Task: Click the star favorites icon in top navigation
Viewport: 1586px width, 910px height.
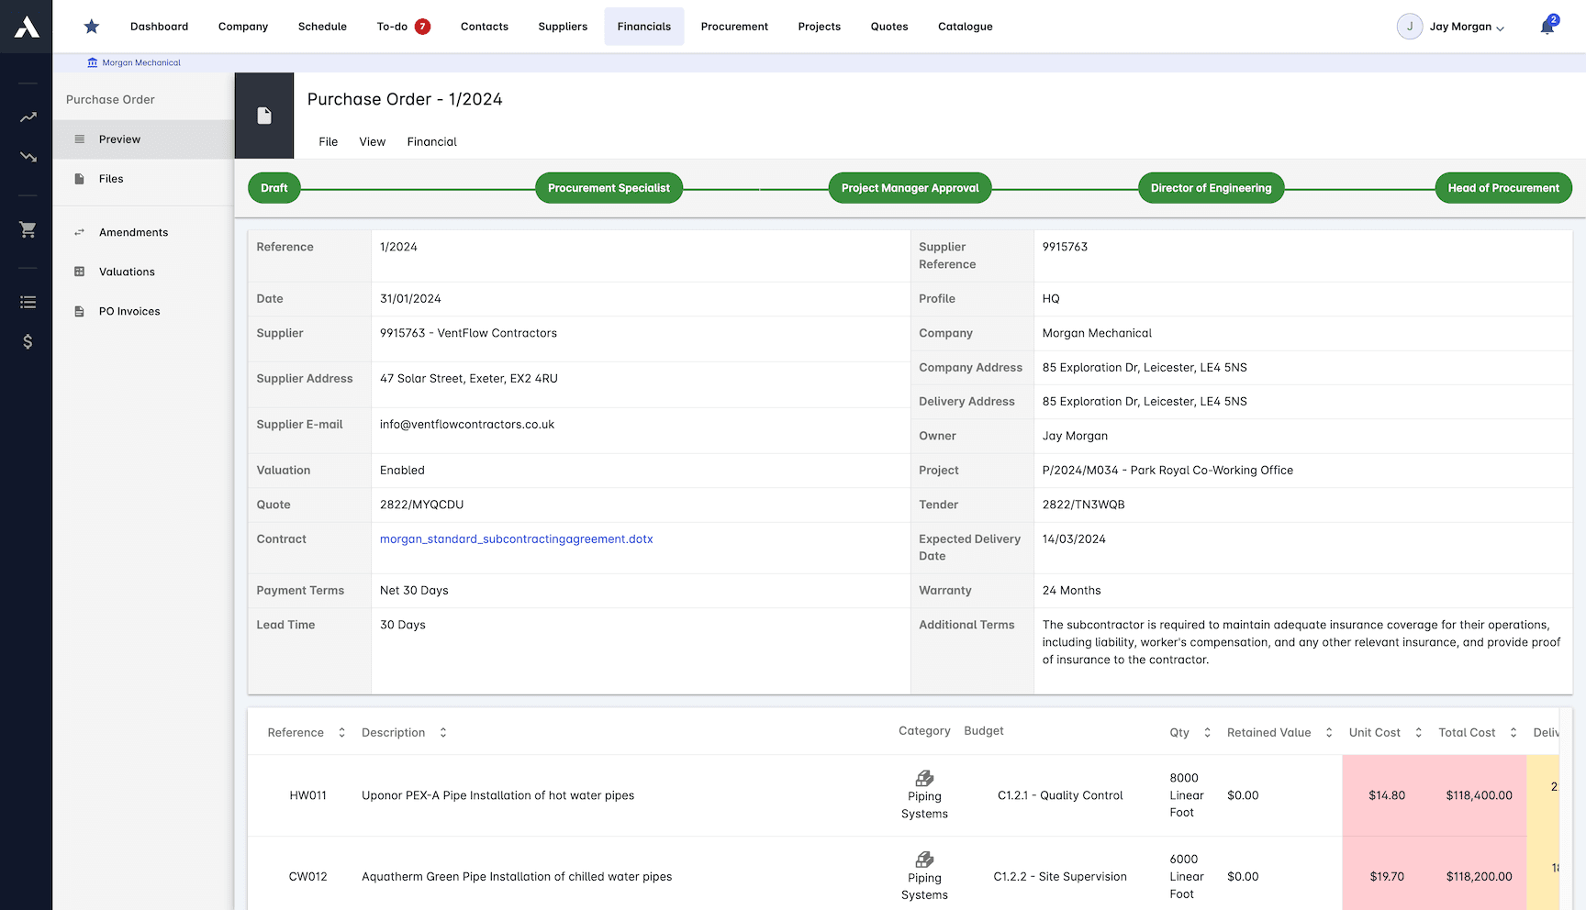Action: pyautogui.click(x=91, y=26)
